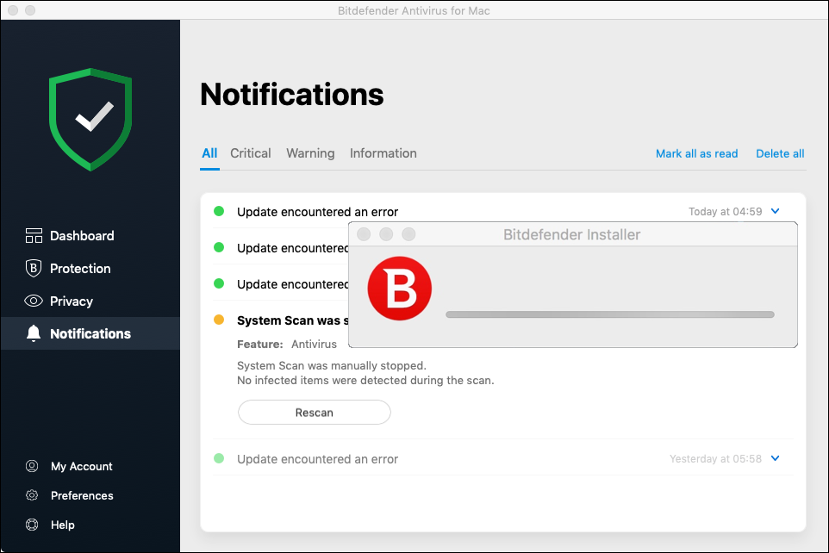
Task: Click faded green dot of Yesterday 05:58 notification
Action: click(219, 458)
